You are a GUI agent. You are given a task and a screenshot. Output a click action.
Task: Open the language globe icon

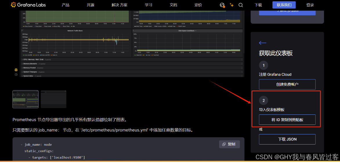222,5
